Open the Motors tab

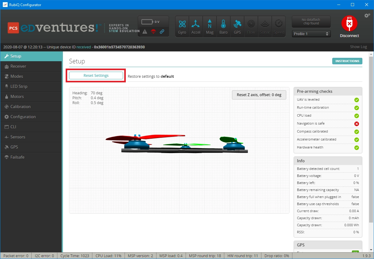tap(31, 96)
